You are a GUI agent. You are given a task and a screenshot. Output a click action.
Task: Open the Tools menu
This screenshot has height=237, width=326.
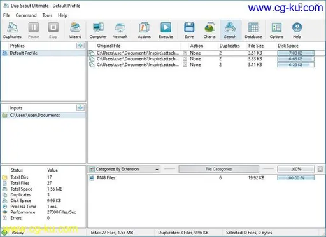click(x=47, y=15)
